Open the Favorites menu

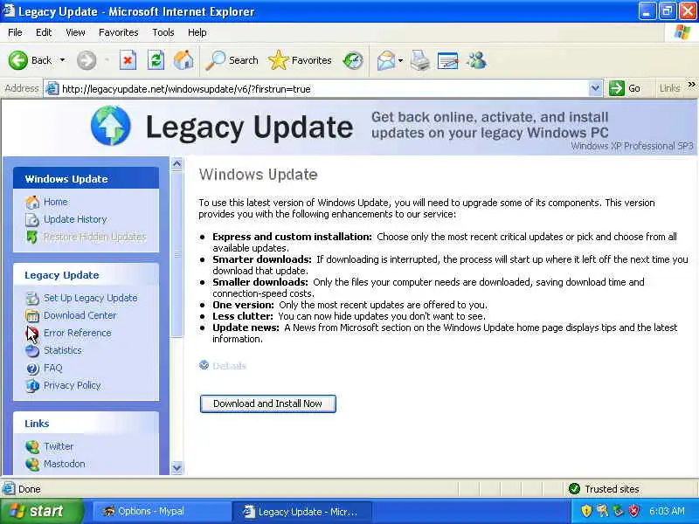coord(119,32)
